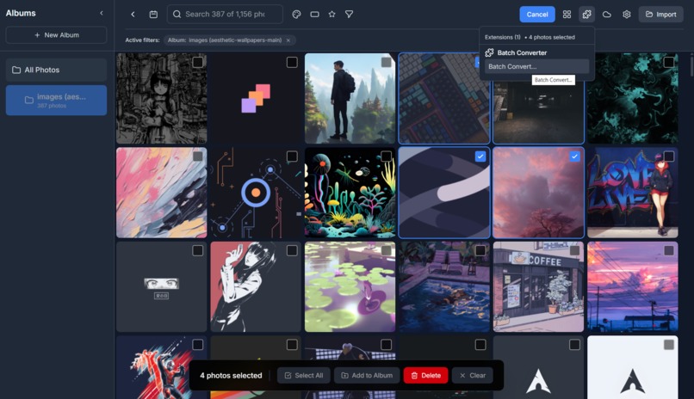This screenshot has width=694, height=399.
Task: Click Select All in selection bar
Action: [x=304, y=376]
